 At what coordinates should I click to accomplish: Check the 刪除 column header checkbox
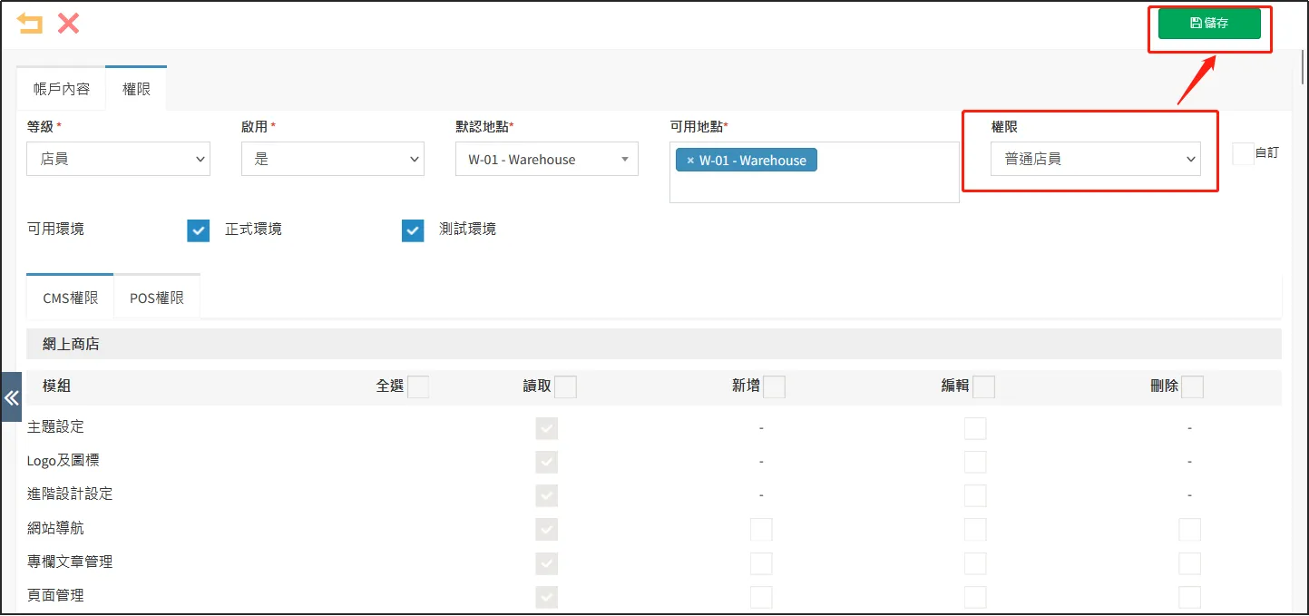[1191, 386]
